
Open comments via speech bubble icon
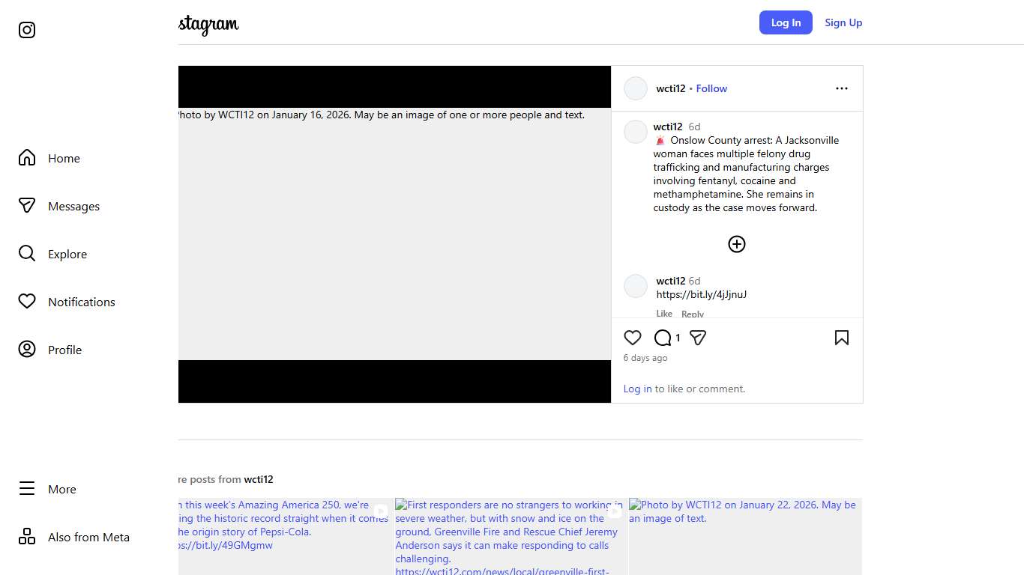point(663,338)
